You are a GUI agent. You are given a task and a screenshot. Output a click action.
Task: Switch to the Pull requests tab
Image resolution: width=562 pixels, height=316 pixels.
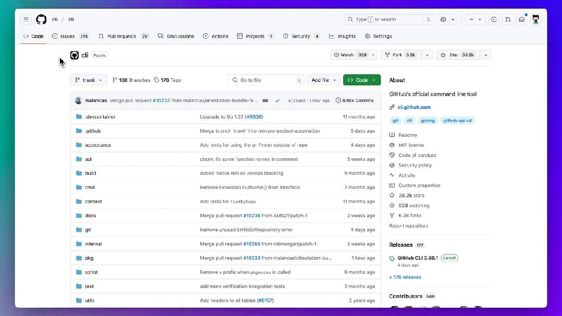coord(123,36)
